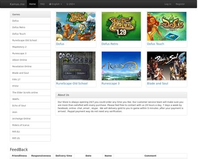Open RuneScape Old School title link

[x=72, y=83]
